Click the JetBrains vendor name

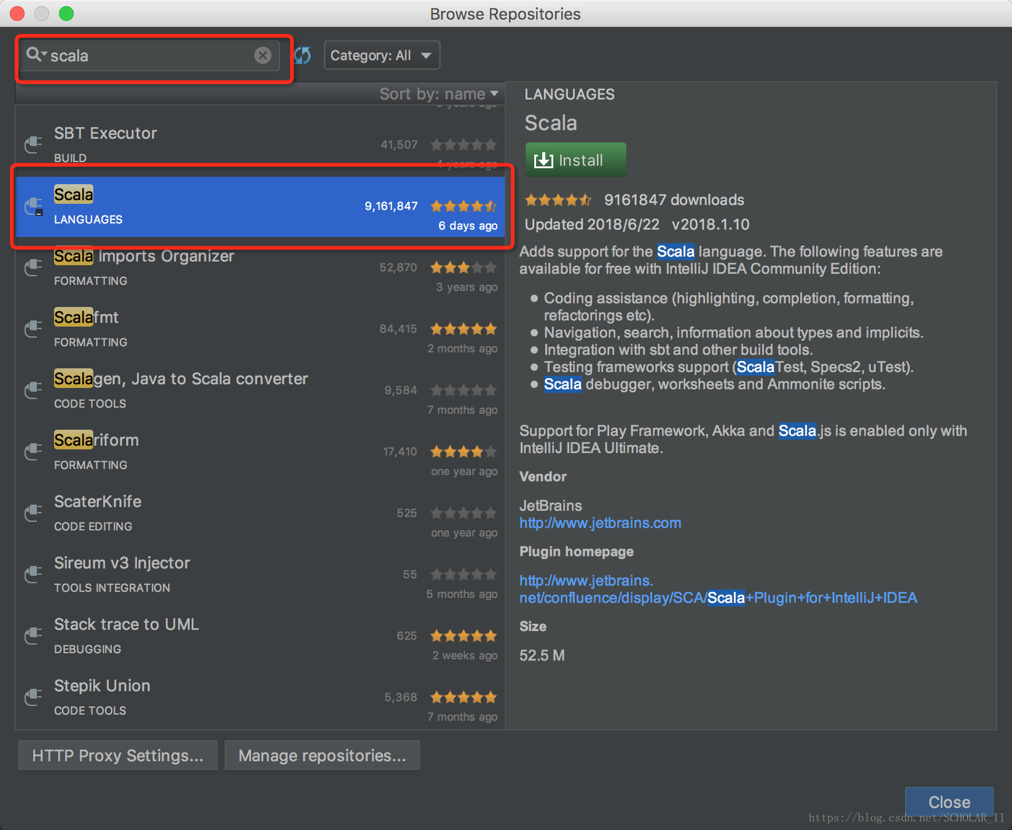click(551, 505)
